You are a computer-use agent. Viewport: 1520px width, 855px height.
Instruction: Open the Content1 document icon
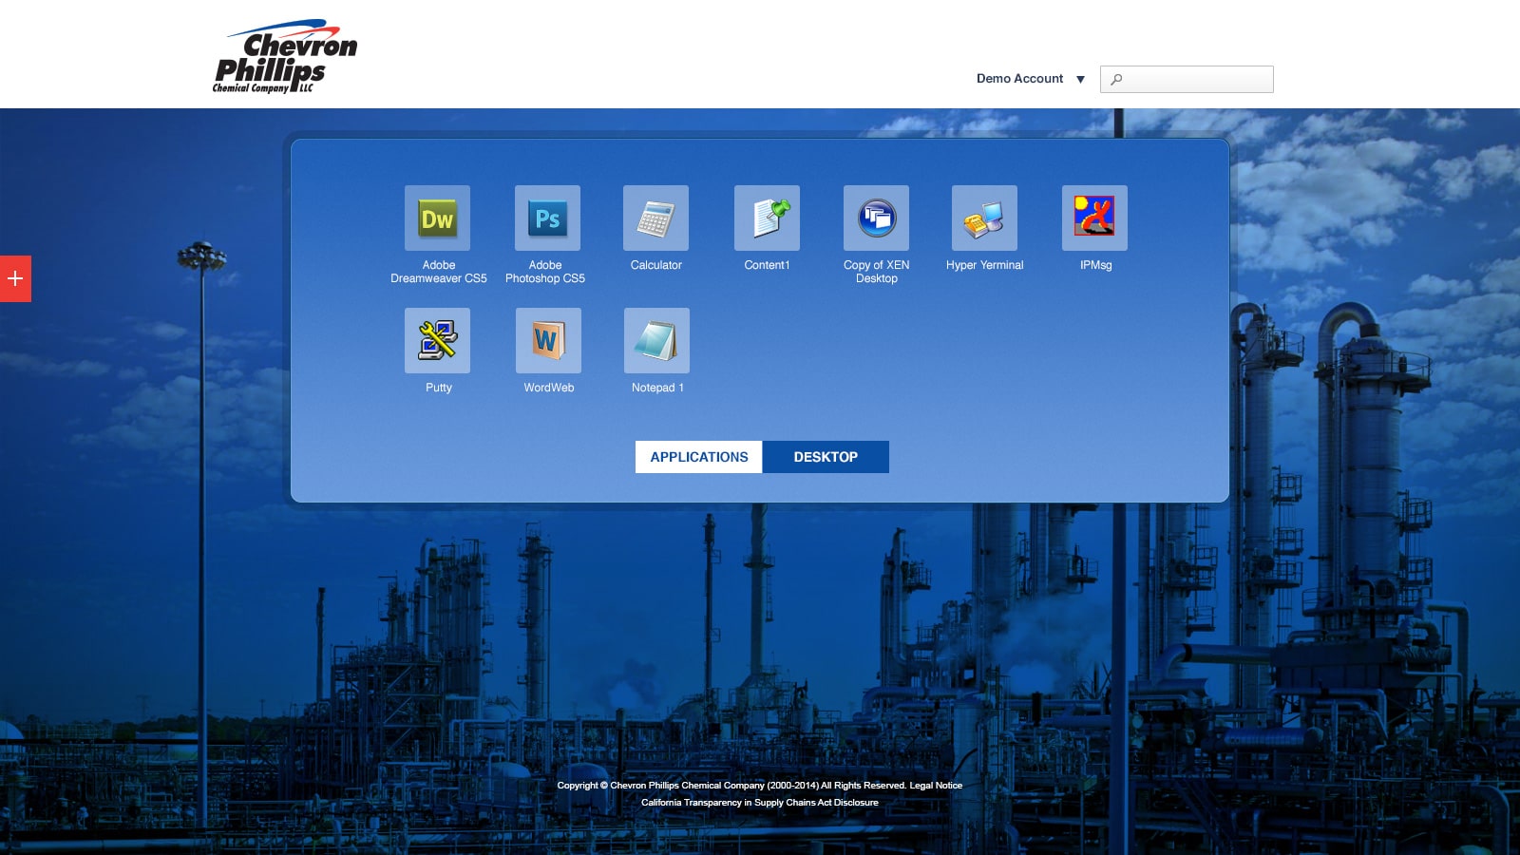[x=767, y=218]
